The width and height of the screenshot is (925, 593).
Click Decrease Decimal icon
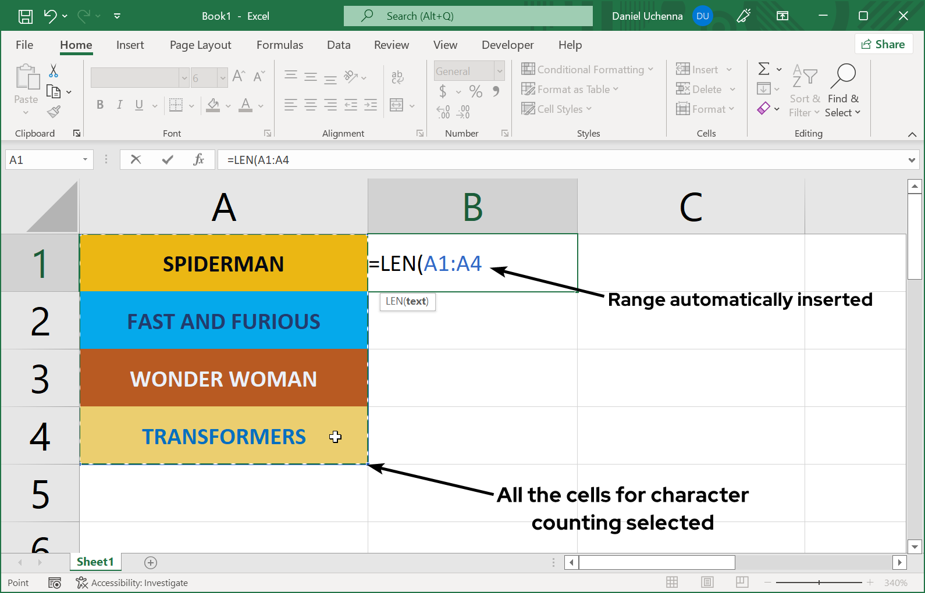tap(463, 112)
